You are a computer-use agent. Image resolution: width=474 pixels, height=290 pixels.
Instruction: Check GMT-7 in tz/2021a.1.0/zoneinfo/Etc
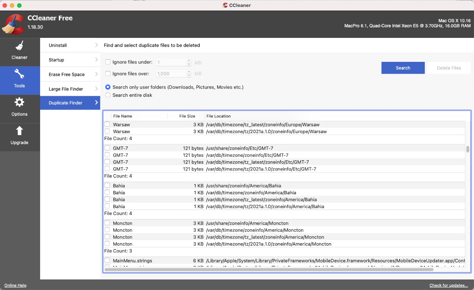[107, 169]
